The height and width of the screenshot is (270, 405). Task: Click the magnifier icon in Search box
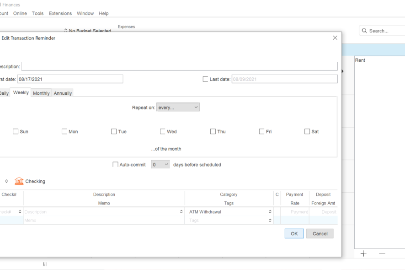[x=364, y=31]
